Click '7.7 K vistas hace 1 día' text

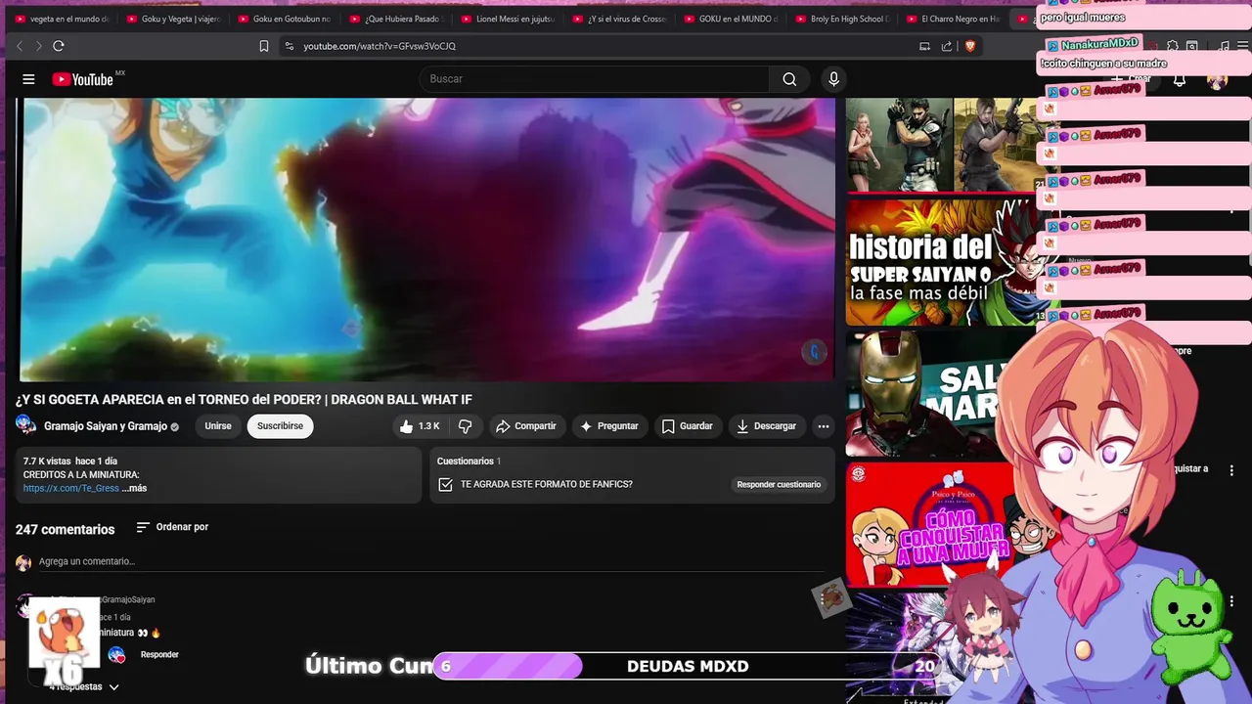[70, 462]
